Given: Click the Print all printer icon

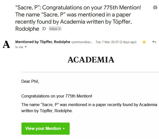Looking at the screenshot, I should [155, 7].
